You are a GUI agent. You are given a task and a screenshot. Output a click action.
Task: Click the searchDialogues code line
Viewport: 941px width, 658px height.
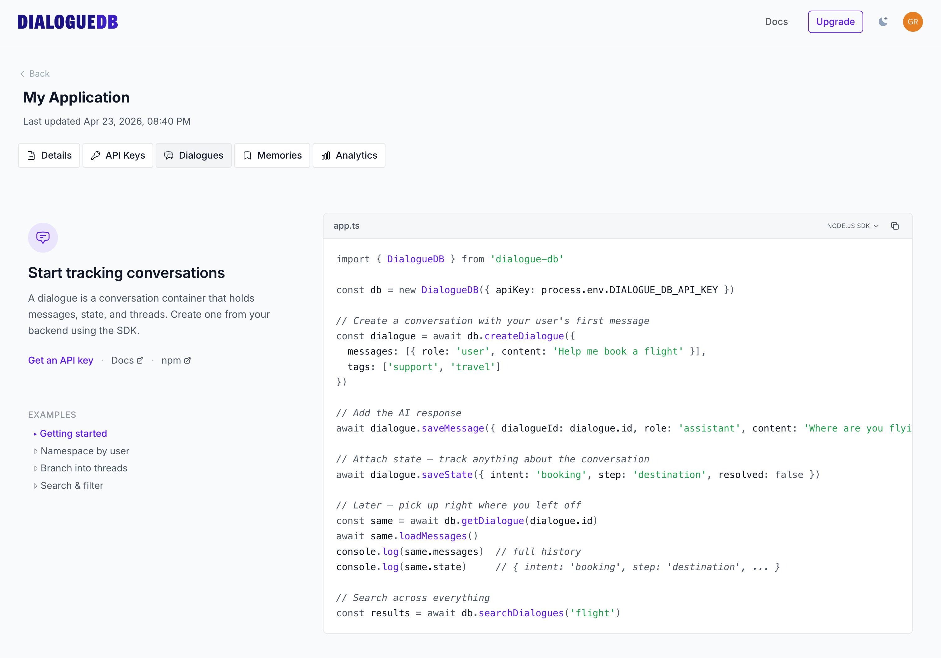(x=478, y=613)
